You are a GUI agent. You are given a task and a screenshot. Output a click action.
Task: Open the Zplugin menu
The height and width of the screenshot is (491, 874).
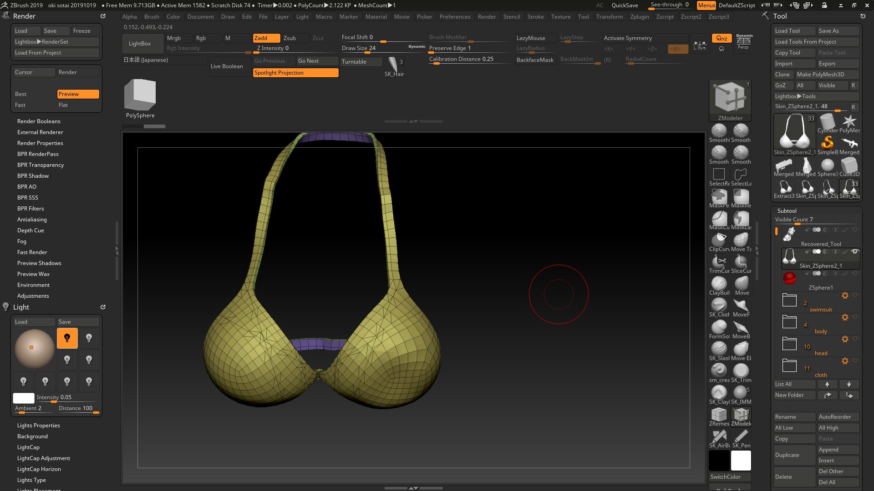639,17
